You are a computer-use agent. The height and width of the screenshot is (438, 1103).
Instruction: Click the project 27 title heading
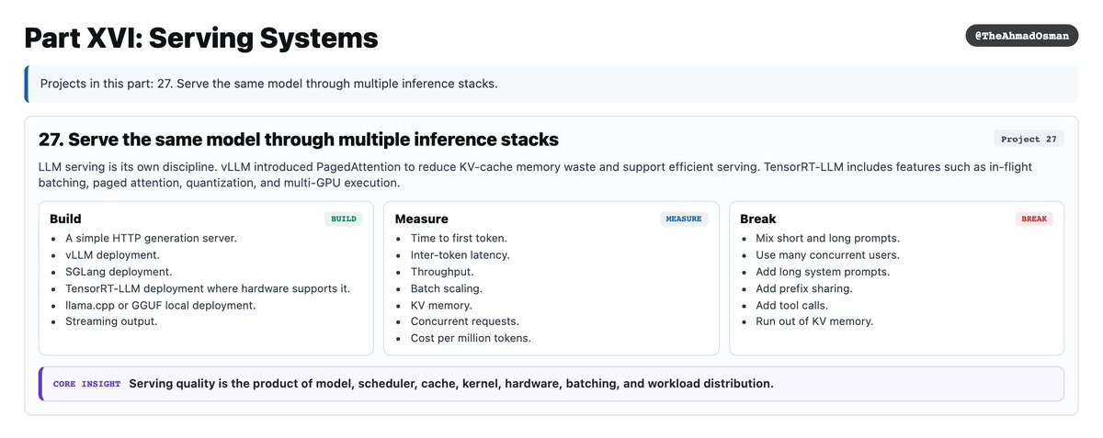(x=299, y=140)
